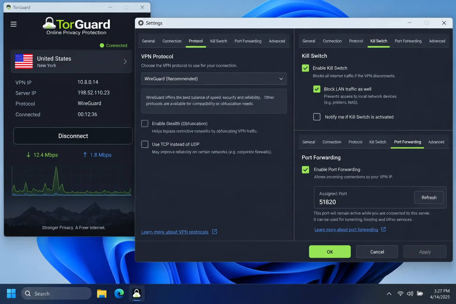Click the Disconnect button
This screenshot has width=456, height=304.
(73, 136)
